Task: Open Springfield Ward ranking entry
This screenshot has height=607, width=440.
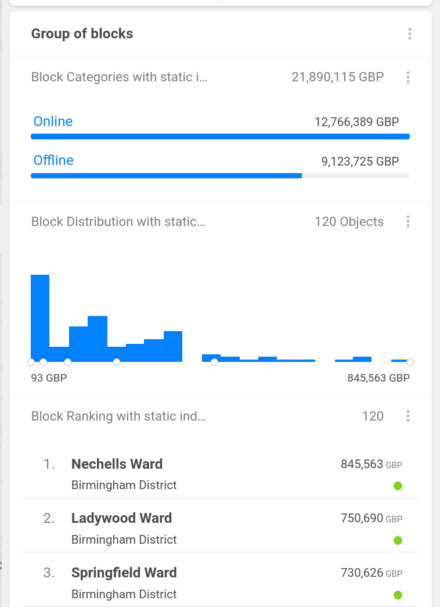Action: click(x=124, y=573)
